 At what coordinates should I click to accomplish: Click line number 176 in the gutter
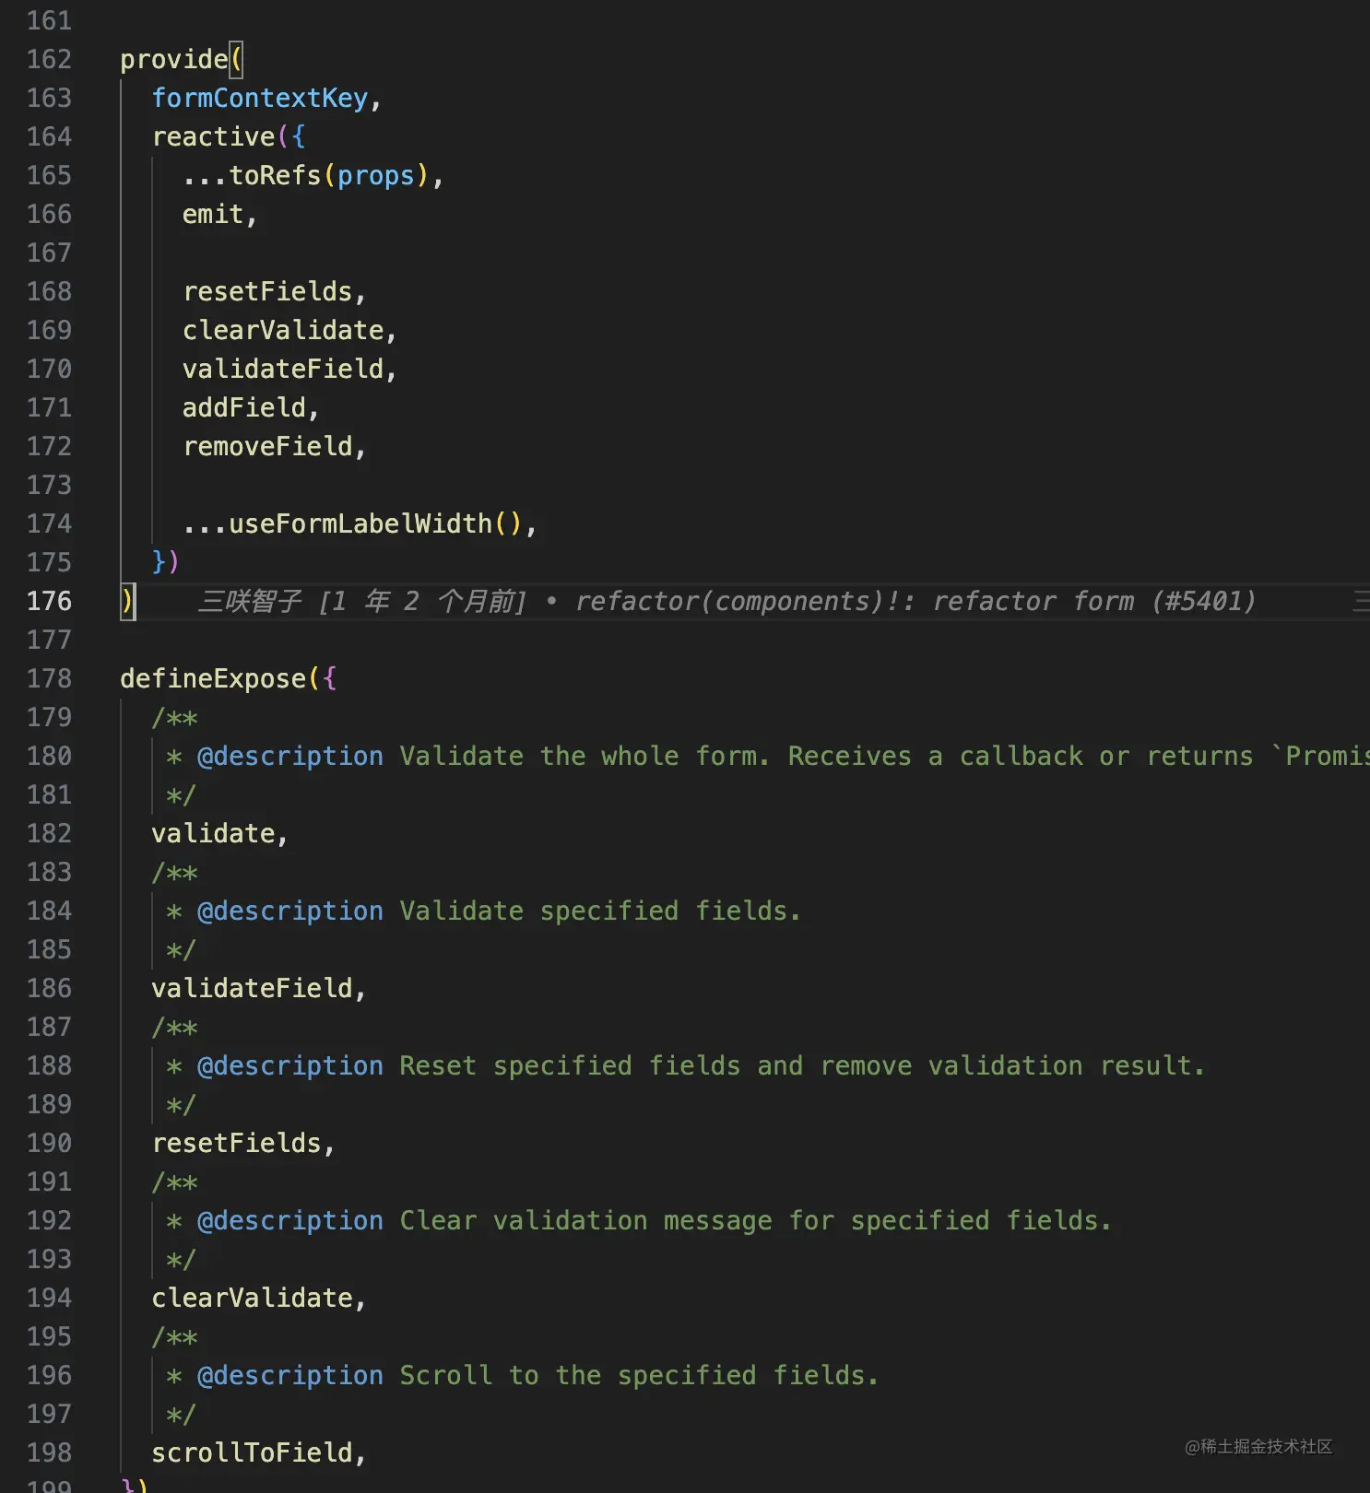coord(49,601)
